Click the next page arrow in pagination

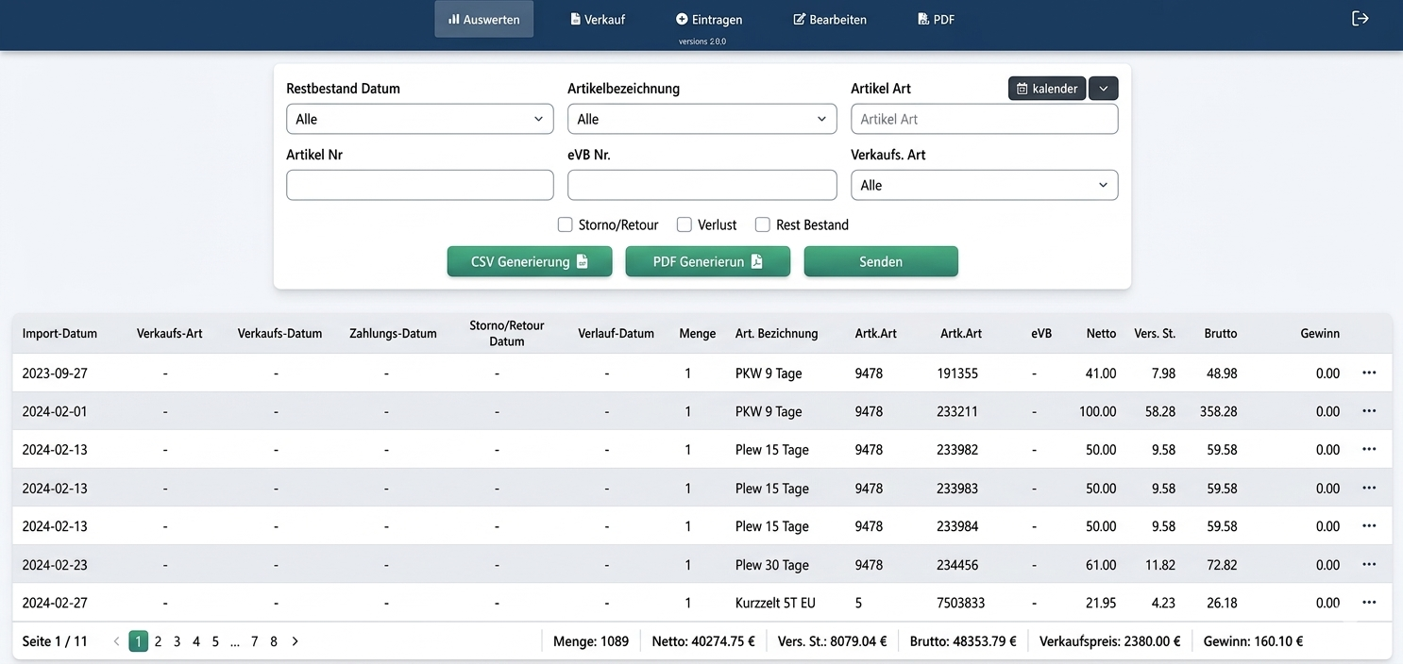click(295, 641)
